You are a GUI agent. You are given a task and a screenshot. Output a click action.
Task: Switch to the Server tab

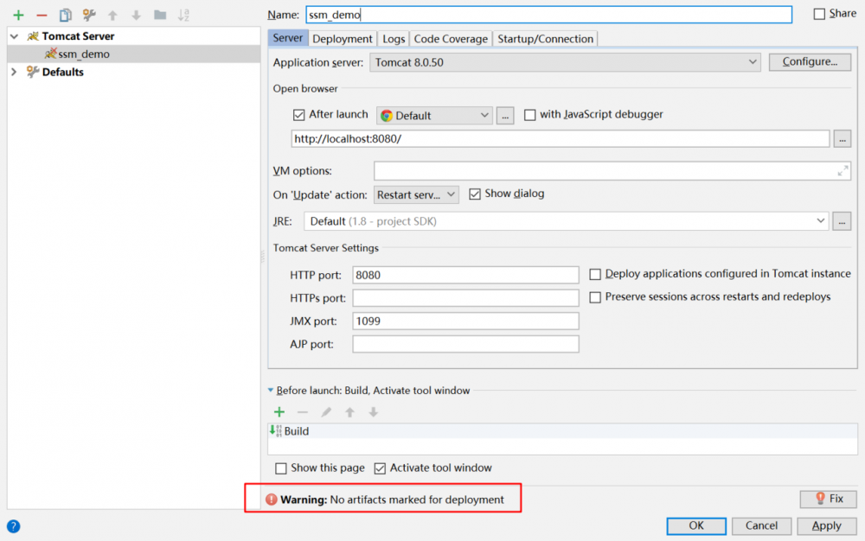point(287,38)
